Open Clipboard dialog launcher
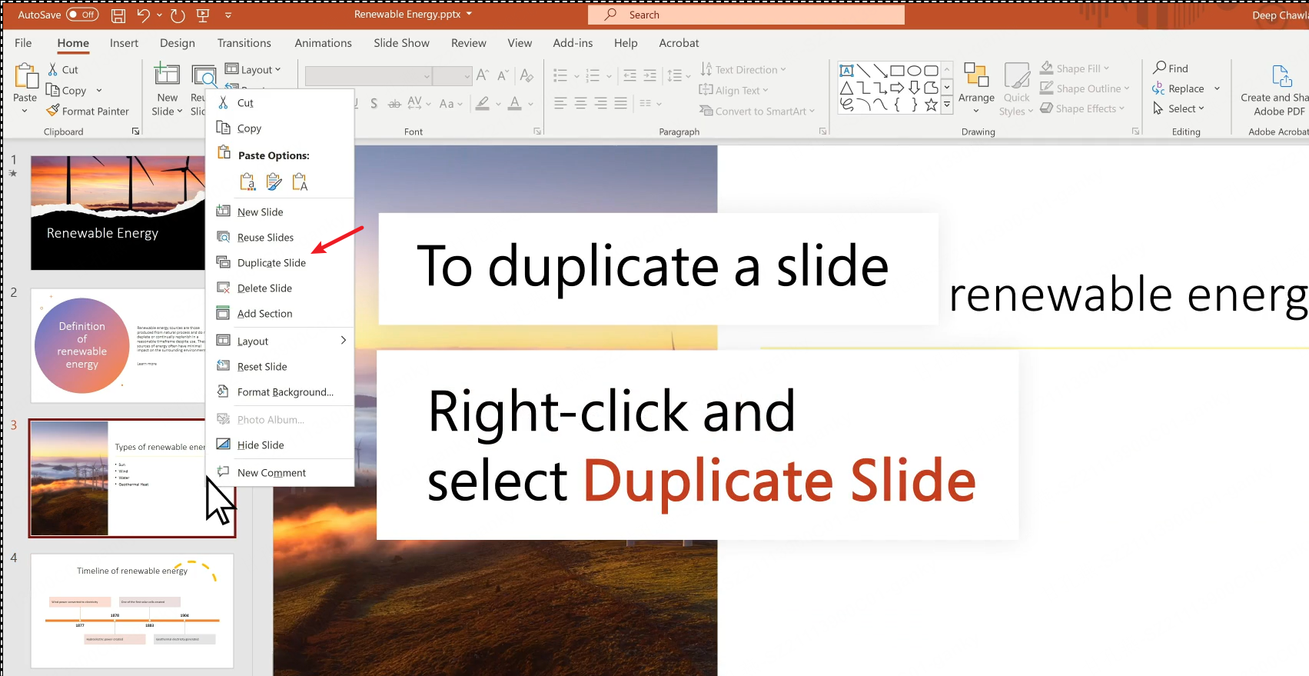 (x=136, y=132)
